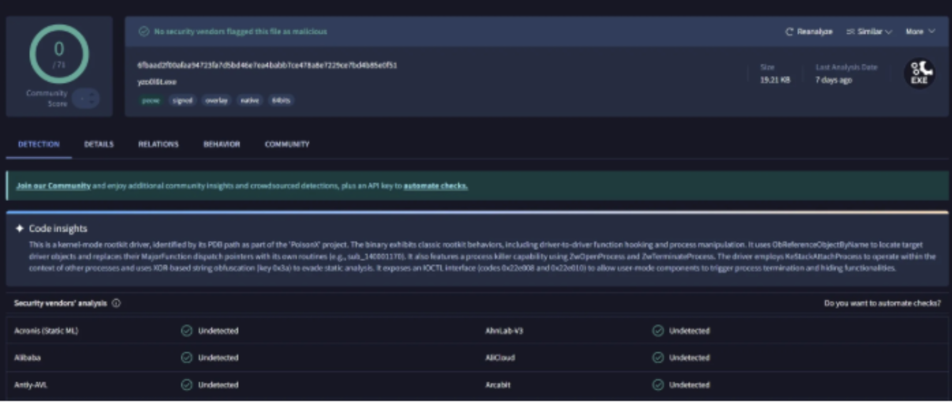Go to the Behavior tab
The height and width of the screenshot is (402, 952).
click(x=221, y=144)
